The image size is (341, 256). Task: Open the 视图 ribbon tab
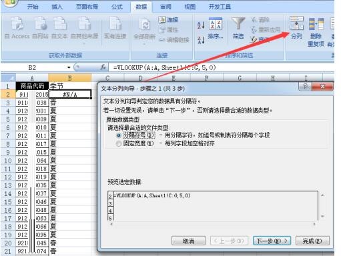190,7
